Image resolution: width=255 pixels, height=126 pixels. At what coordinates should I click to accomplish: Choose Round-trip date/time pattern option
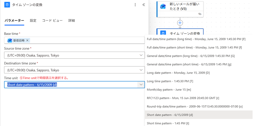point(195,106)
